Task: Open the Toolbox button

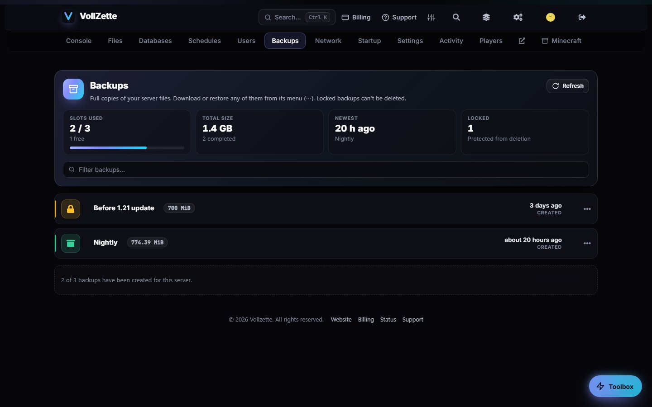Action: 615,386
